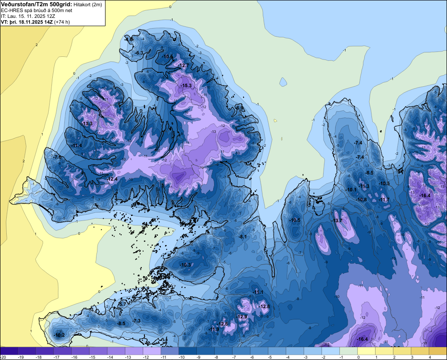The image size is (447, 360).
Task: Pick the legend swatch between -4 and -3
Action: pos(295,351)
